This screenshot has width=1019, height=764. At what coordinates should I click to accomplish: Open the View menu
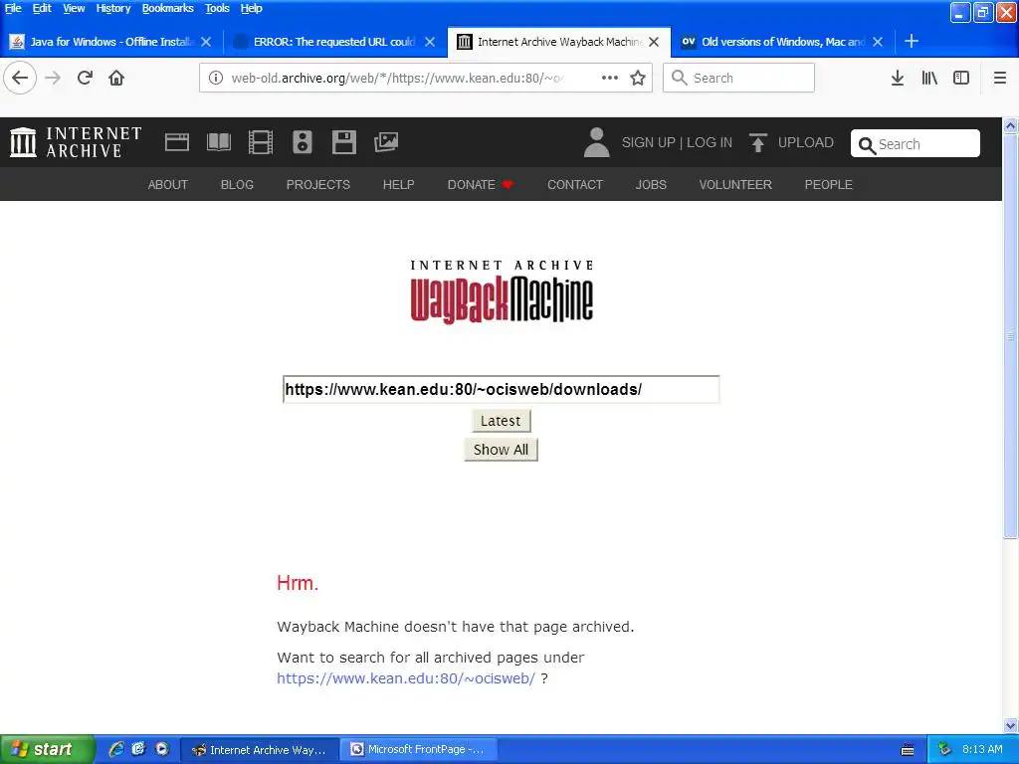(x=74, y=8)
